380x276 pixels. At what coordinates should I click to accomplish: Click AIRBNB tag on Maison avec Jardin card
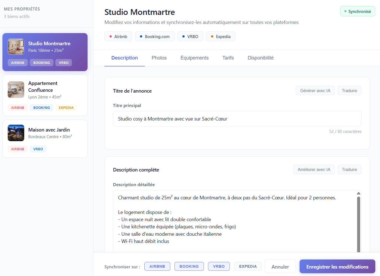click(18, 149)
